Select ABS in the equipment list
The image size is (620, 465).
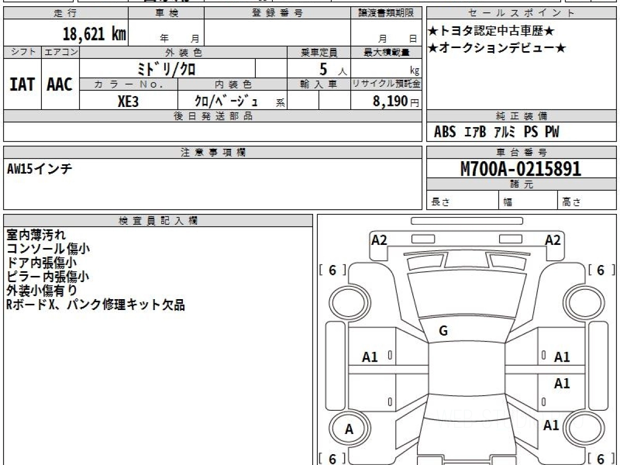(x=445, y=132)
